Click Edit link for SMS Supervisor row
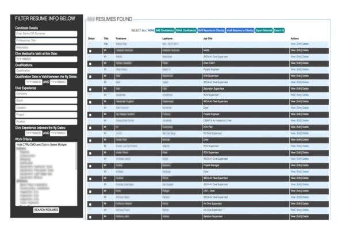The image size is (345, 230). 299,76
